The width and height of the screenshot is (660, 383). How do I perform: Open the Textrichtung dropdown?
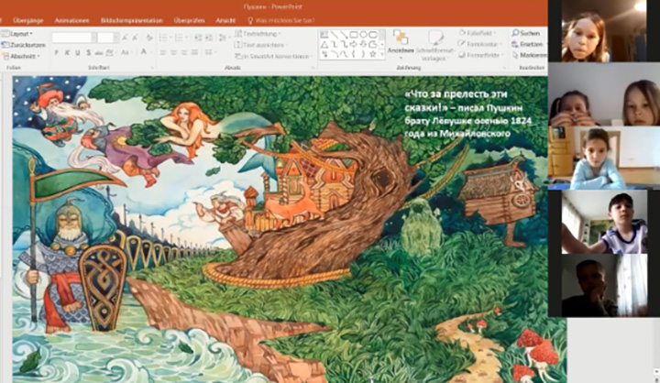258,34
